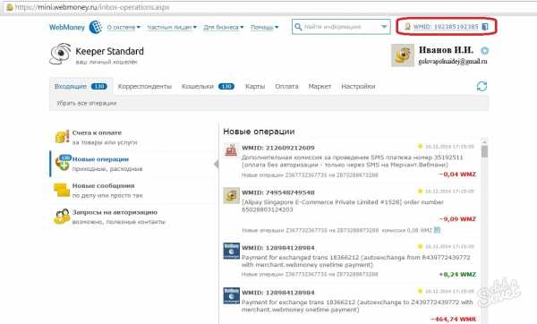Click amount -0,04 WMZ
Image resolution: width=537 pixels, height=324 pixels.
[x=457, y=175]
